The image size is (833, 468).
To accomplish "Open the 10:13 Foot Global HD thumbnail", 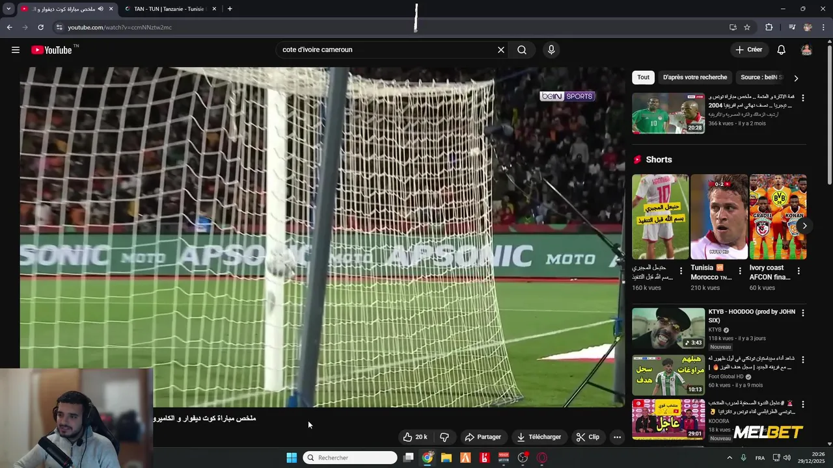I will tap(668, 375).
